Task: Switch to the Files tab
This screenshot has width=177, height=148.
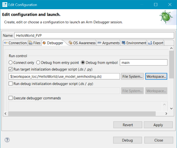Action: coord(35,43)
